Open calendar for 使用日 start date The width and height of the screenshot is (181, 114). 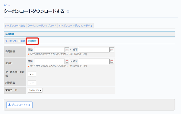pyautogui.click(x=67, y=62)
